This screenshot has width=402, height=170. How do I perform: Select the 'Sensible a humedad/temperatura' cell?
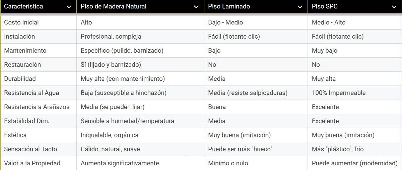coord(127,121)
